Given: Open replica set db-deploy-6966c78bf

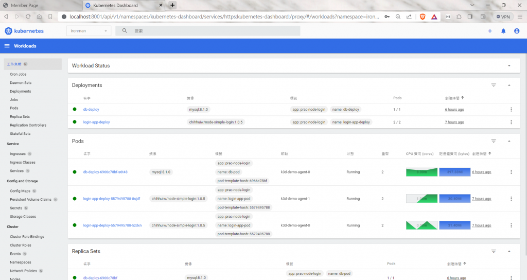Looking at the screenshot, I should [x=100, y=278].
